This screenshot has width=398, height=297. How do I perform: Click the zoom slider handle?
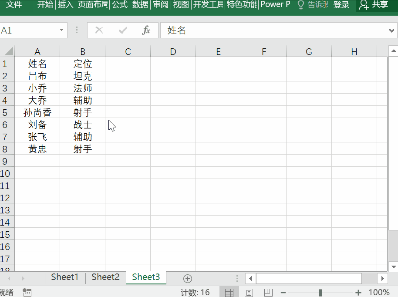[x=320, y=293]
